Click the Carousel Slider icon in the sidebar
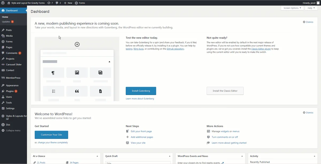The width and height of the screenshot is (321, 164). pyautogui.click(x=3, y=64)
